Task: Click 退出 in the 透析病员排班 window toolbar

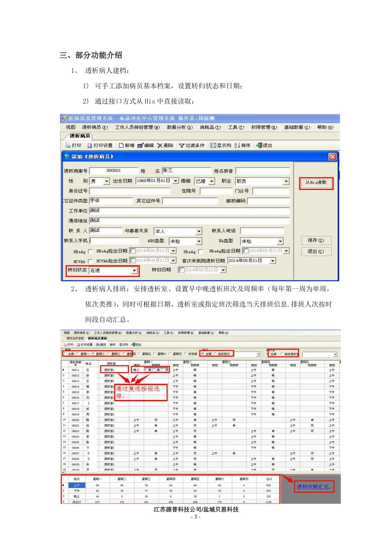Action: pyautogui.click(x=137, y=345)
